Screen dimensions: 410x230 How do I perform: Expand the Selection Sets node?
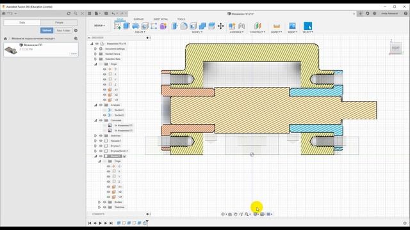(95, 59)
